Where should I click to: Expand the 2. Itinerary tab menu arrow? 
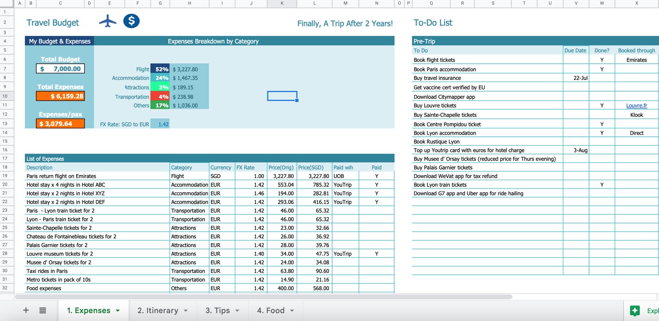(x=186, y=311)
